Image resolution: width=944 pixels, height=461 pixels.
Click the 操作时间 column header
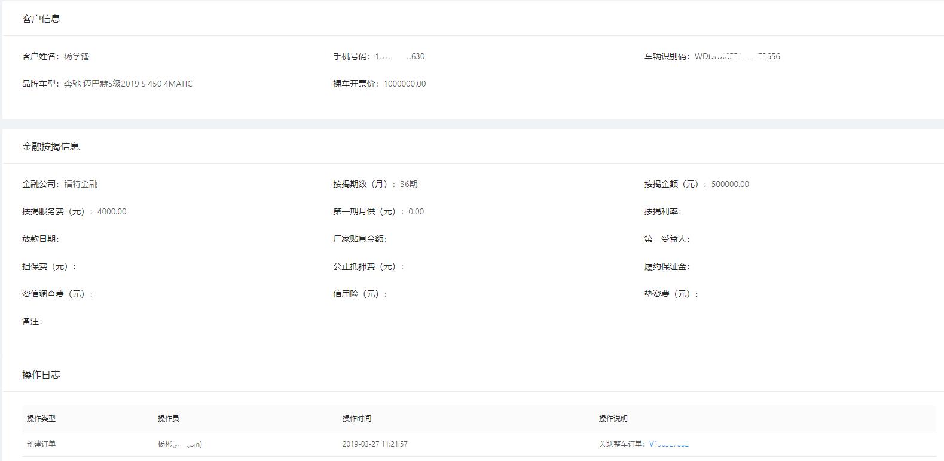point(356,418)
